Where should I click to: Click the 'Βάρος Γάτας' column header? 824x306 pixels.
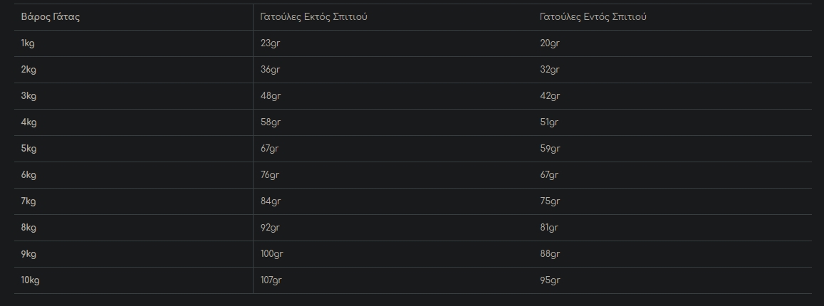51,17
